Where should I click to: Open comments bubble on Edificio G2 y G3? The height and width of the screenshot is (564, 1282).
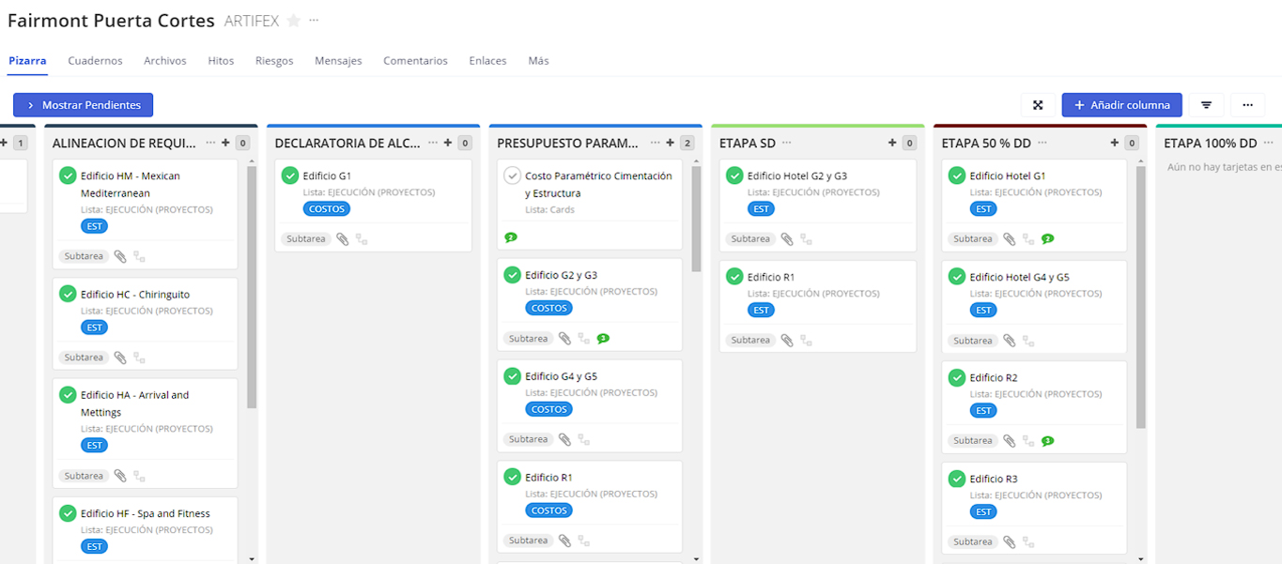pos(603,339)
